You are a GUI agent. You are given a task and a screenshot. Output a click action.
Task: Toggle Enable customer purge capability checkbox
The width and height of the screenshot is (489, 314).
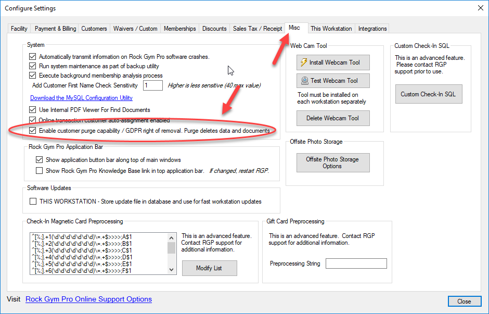point(32,131)
